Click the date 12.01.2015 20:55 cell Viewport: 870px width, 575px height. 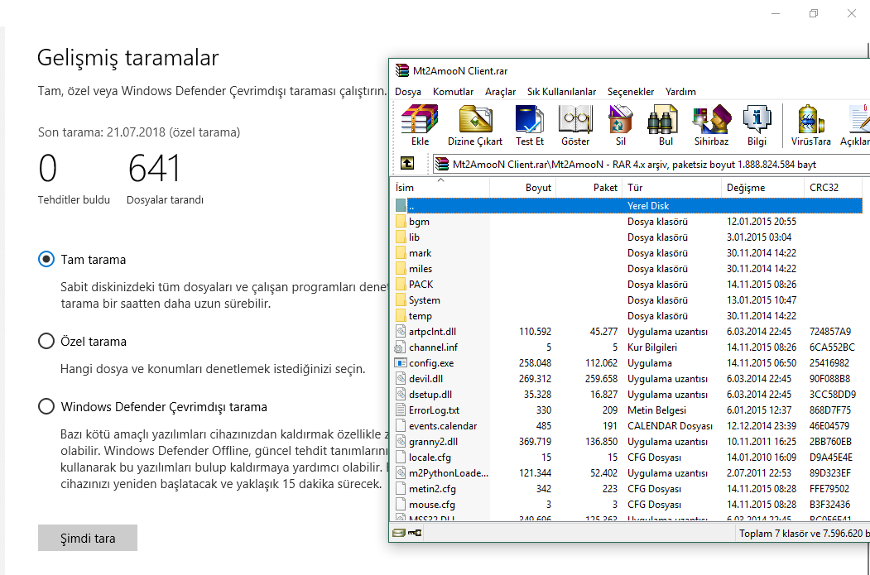tap(762, 222)
